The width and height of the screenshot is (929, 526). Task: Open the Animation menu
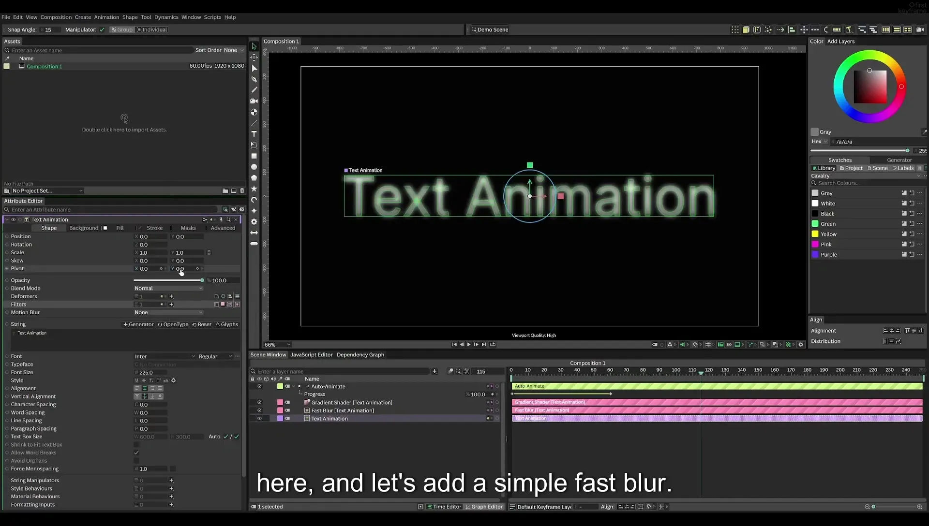click(106, 17)
